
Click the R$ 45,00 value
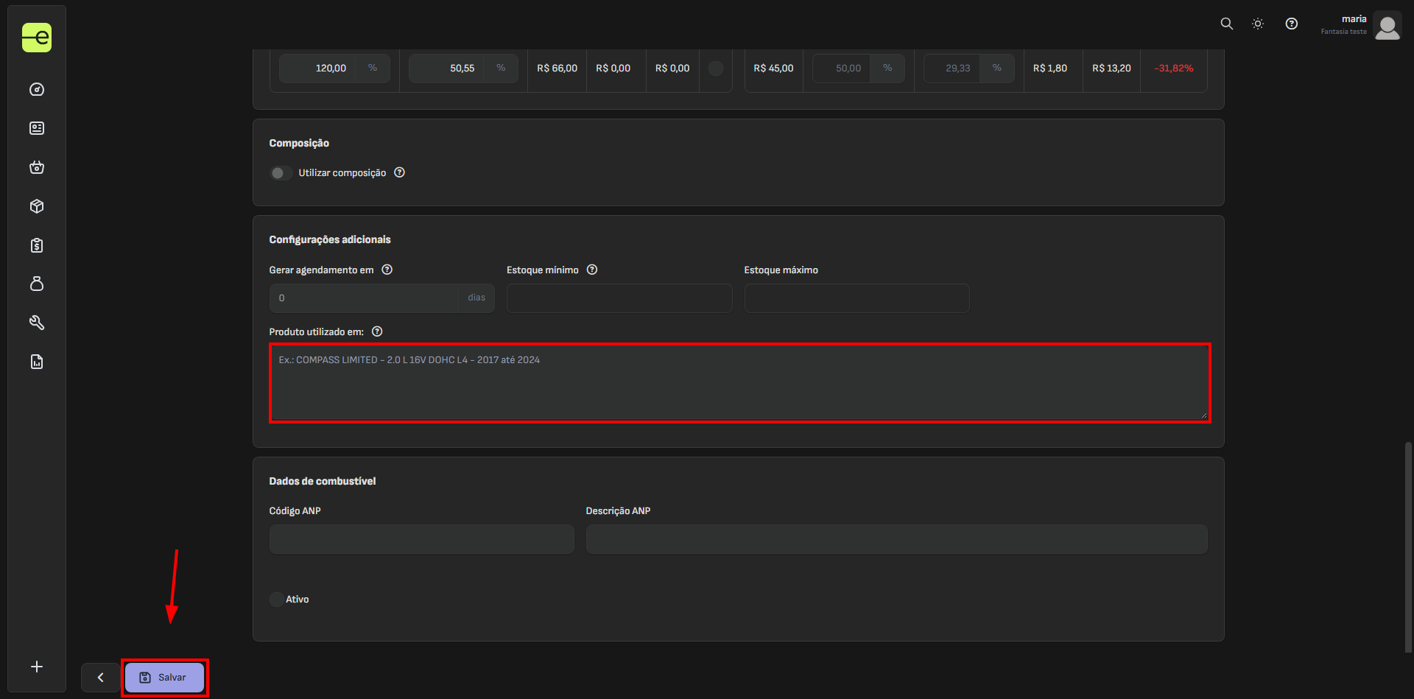[x=773, y=69]
